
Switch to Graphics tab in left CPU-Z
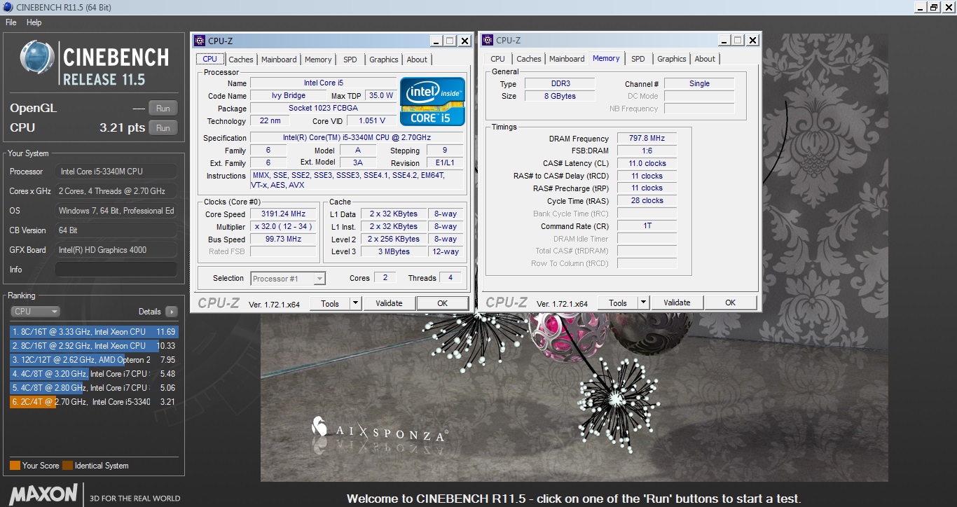tap(383, 60)
